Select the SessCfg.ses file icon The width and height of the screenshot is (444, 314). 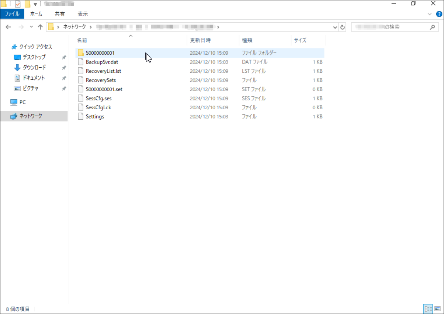pos(81,98)
